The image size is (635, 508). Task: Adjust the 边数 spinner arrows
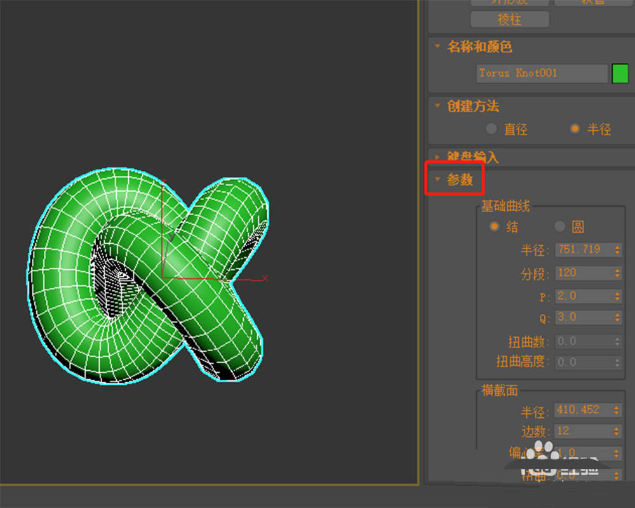[x=617, y=431]
